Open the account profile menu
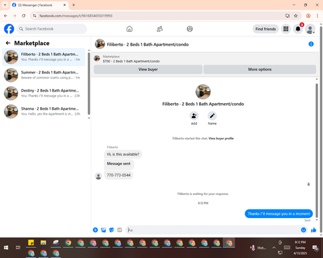The width and height of the screenshot is (323, 258). click(x=310, y=29)
